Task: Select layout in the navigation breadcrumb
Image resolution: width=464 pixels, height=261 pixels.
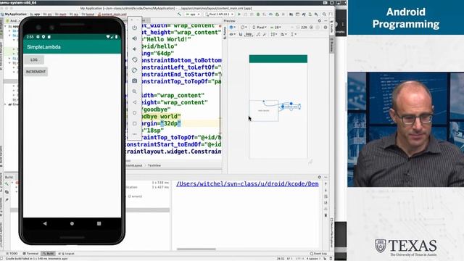Action: click(88, 14)
